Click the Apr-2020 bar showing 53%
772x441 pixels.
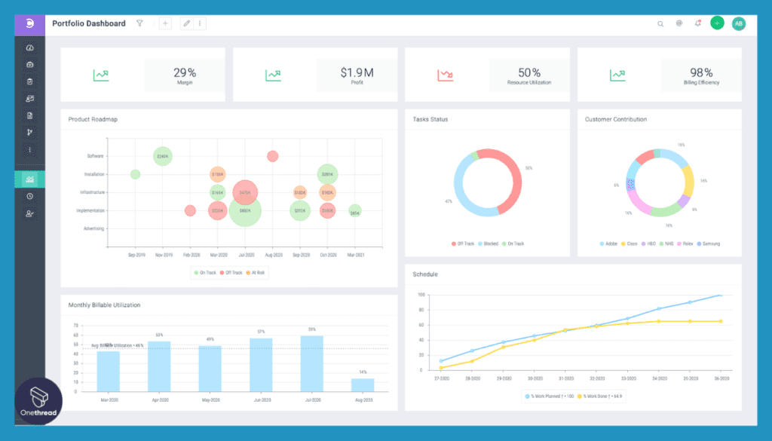[x=160, y=366]
